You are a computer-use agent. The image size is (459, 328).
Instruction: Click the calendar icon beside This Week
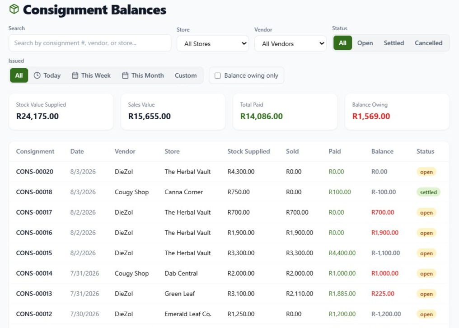click(x=75, y=75)
